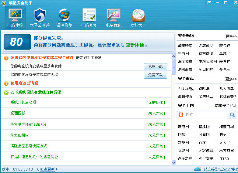Open the 搜狐网 link

(x=204, y=127)
